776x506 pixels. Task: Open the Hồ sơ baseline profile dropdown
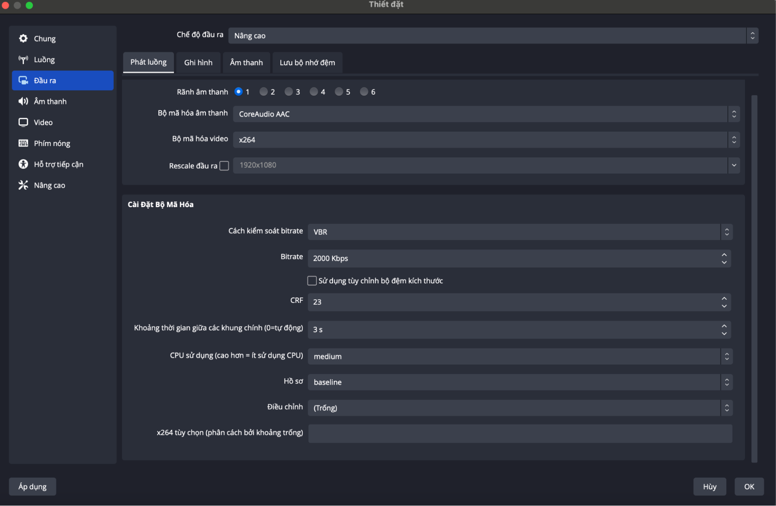[x=520, y=382]
